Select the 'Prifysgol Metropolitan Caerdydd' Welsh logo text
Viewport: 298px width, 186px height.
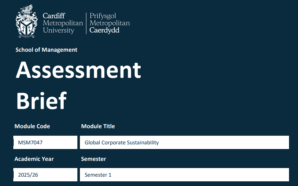(109, 23)
